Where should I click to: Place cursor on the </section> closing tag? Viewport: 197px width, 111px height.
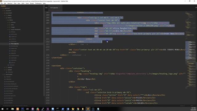point(57,58)
